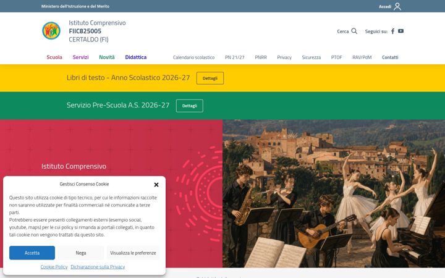Click the Gestisci Consenso Cookie title

pos(84,184)
